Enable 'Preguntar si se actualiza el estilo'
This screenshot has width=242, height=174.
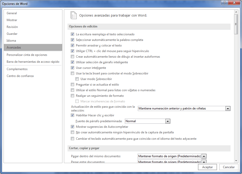pyautogui.click(x=73, y=85)
